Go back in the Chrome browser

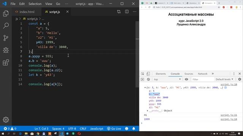[x=142, y=7]
